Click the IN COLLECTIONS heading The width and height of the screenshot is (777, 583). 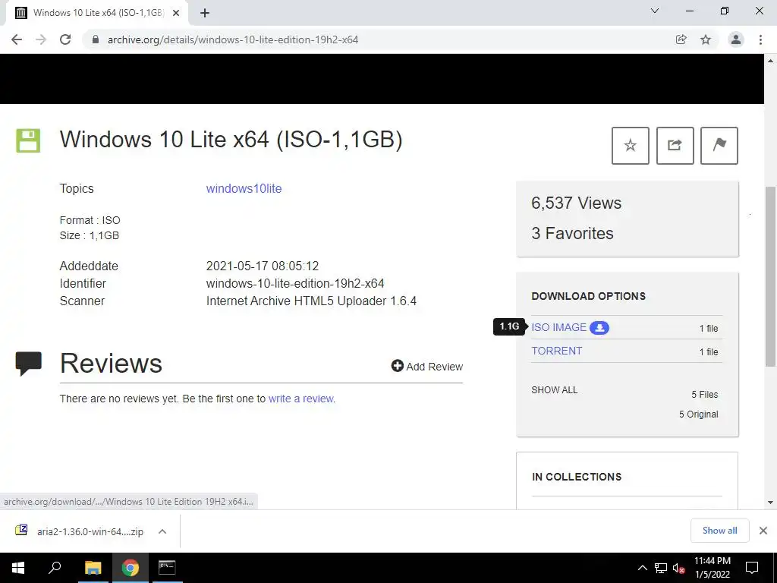[x=577, y=477]
